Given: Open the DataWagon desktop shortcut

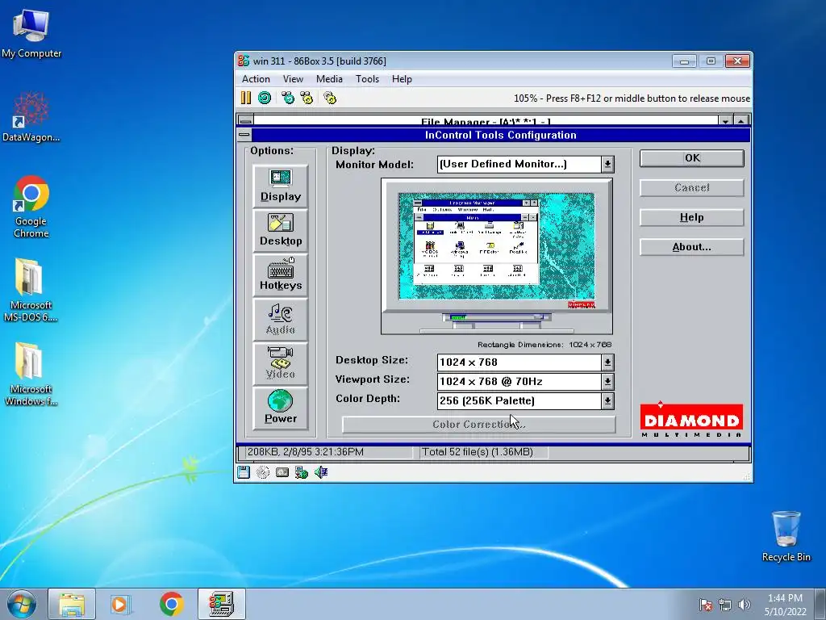Looking at the screenshot, I should click(x=31, y=116).
